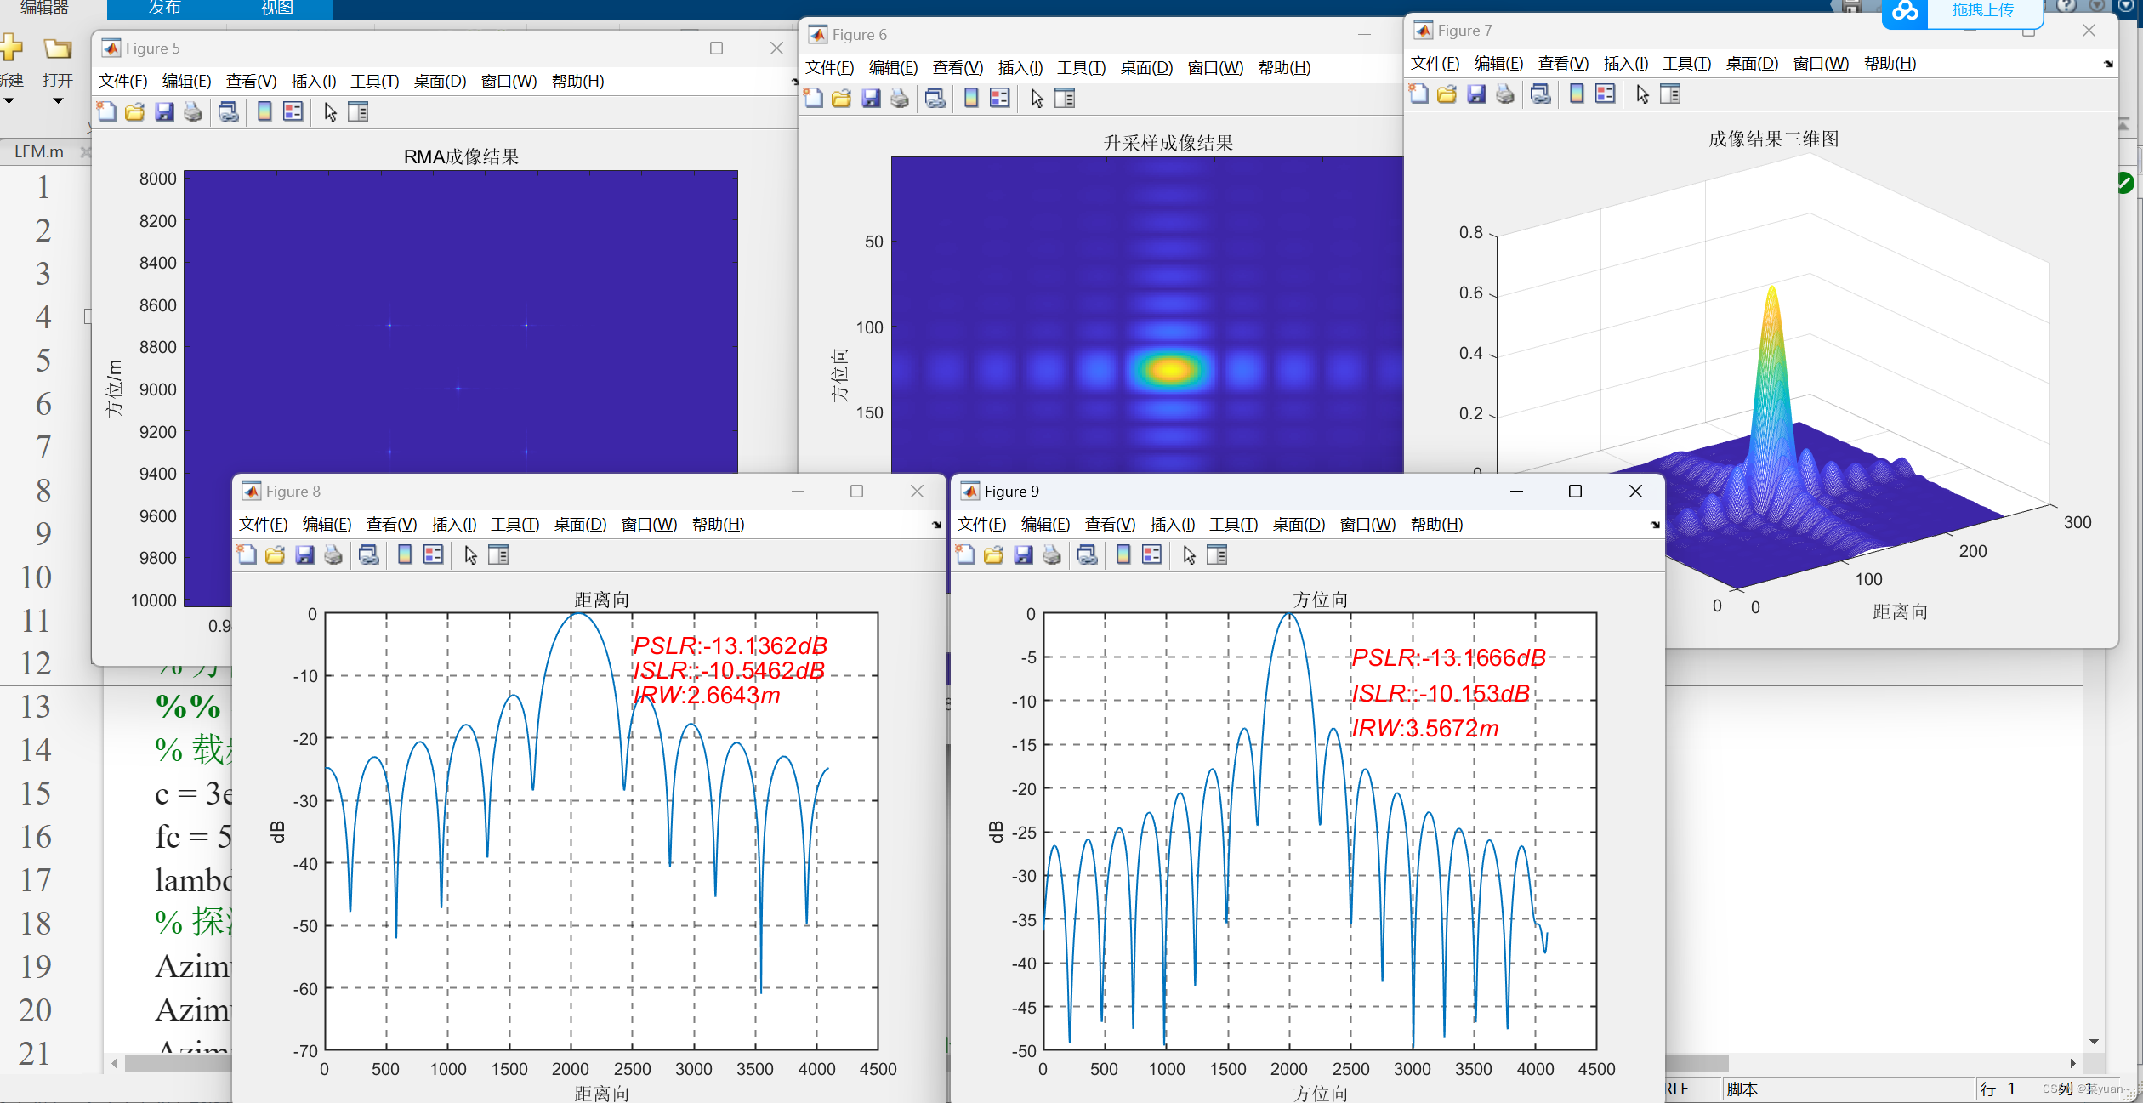Select Edit Plot arrow in Figure 5 toolbar

[330, 111]
